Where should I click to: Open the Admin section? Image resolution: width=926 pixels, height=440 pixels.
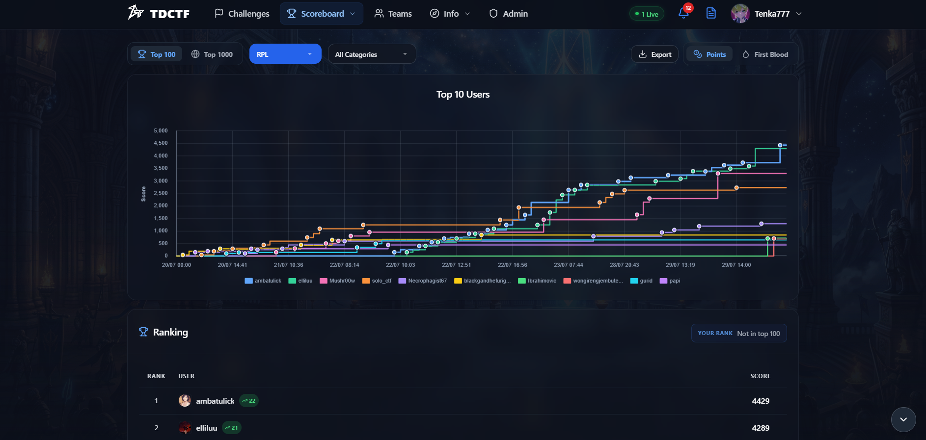pos(509,14)
